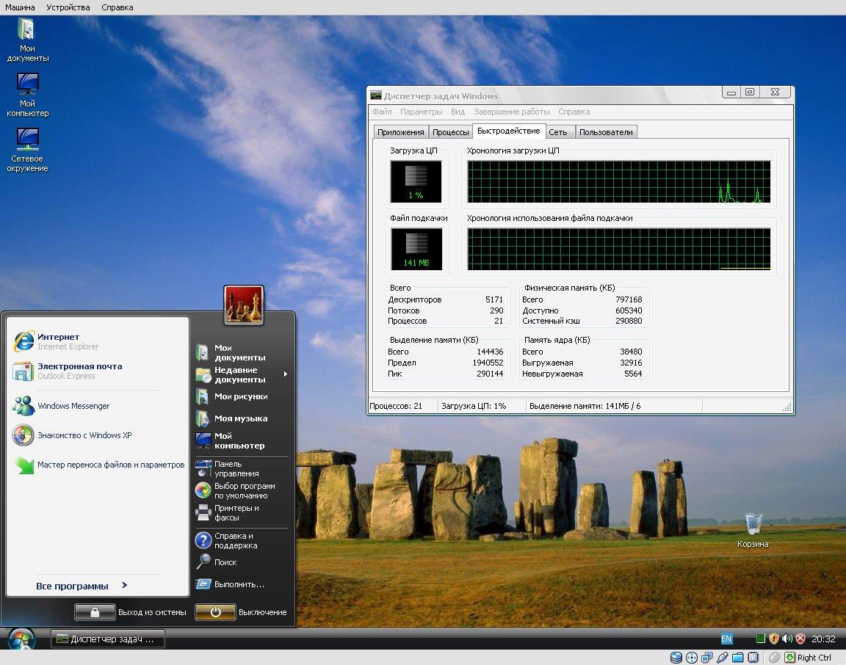
Task: Open the Вид menu in Task Manager
Action: click(x=458, y=112)
